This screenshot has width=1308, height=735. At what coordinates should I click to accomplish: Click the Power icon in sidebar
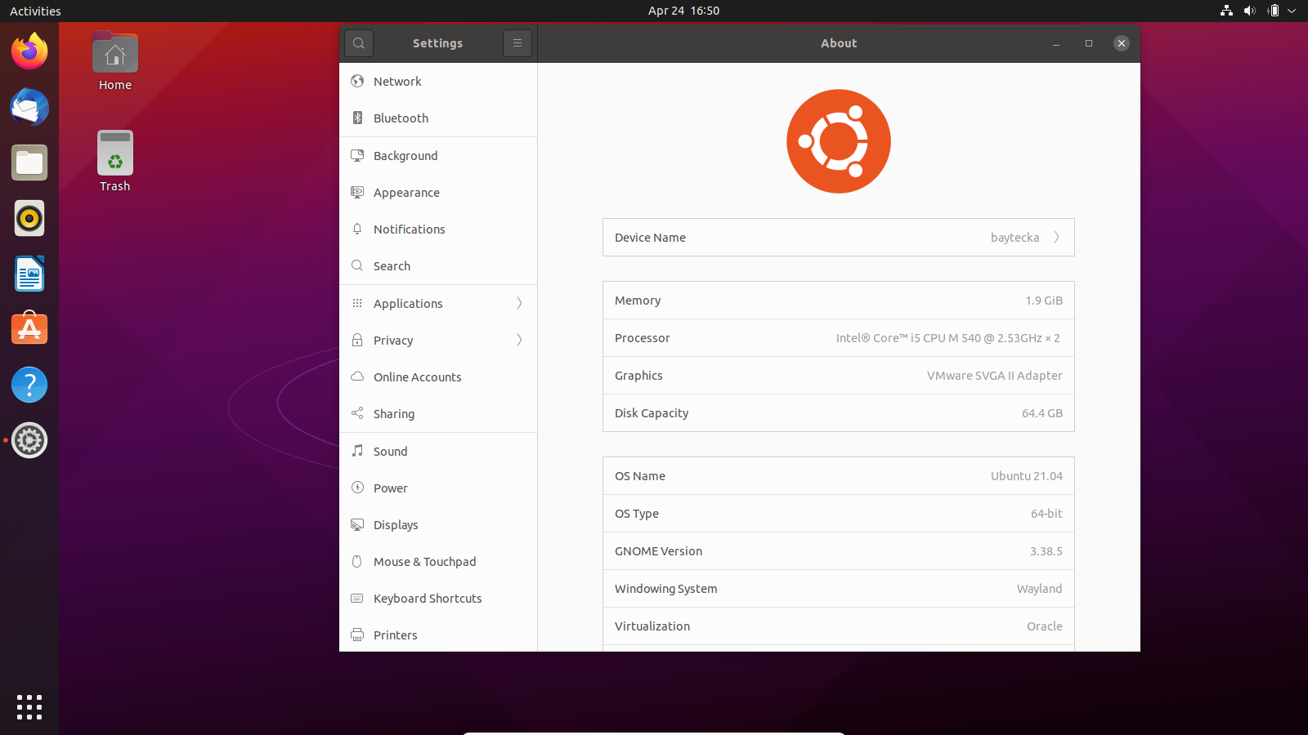coord(357,488)
